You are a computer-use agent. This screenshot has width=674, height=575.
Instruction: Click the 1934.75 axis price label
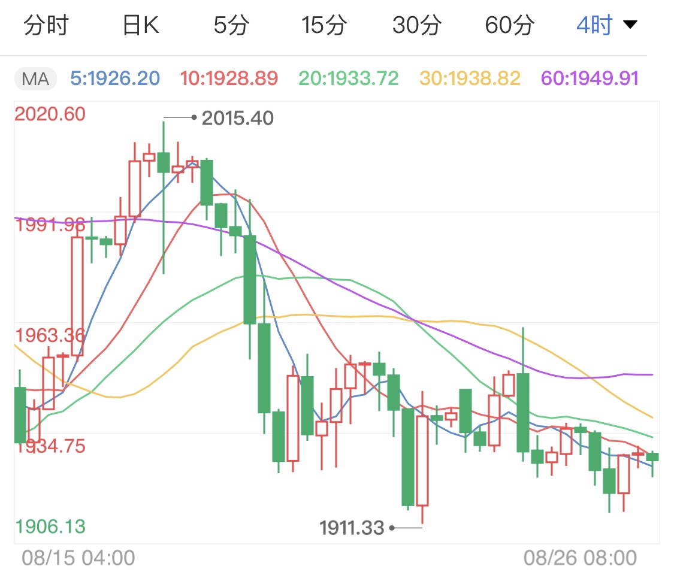[50, 446]
